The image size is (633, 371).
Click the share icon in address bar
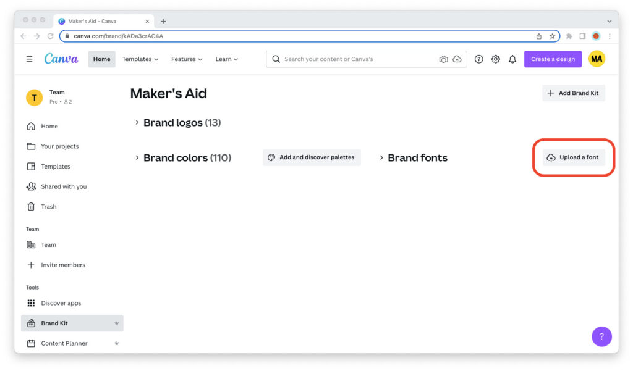(x=539, y=36)
